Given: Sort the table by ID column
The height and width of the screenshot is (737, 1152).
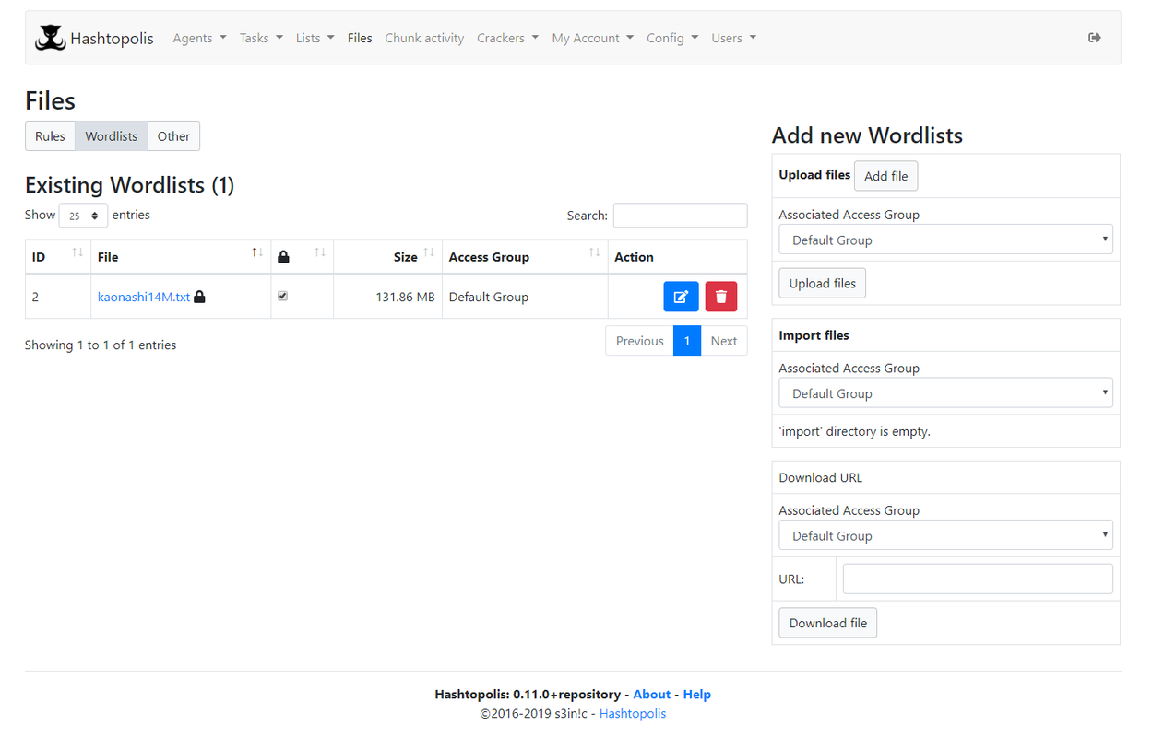Looking at the screenshot, I should tap(57, 256).
